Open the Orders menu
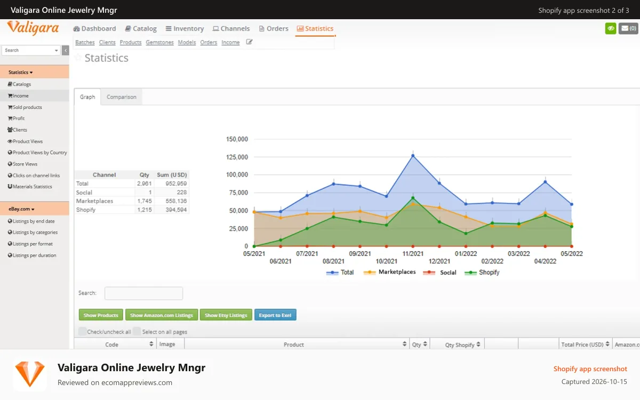 tap(274, 29)
